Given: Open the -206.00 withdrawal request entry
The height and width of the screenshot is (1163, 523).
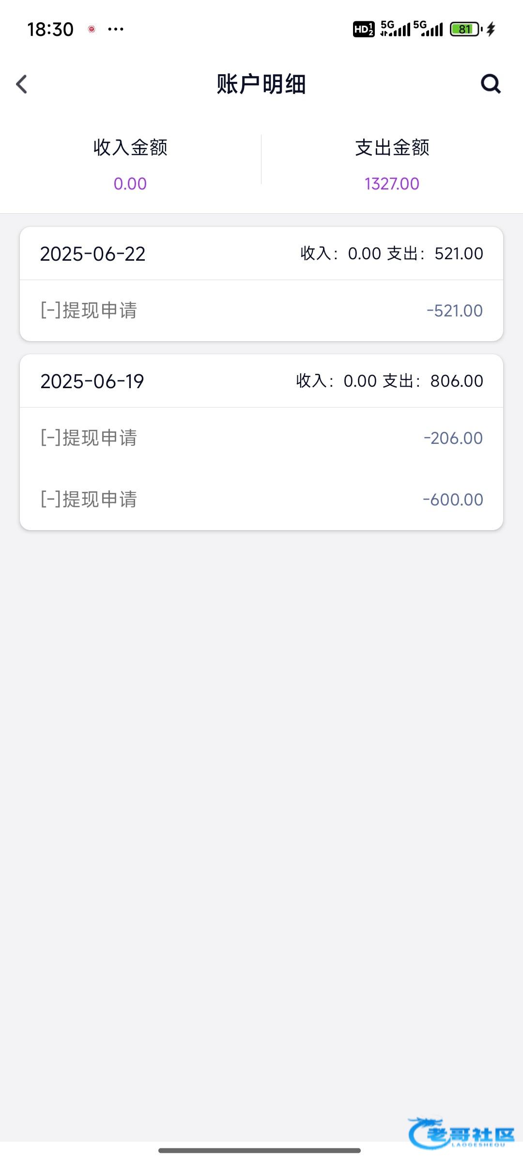Looking at the screenshot, I should point(261,438).
